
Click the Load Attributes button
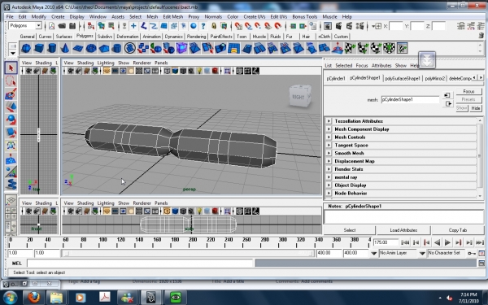tap(403, 230)
